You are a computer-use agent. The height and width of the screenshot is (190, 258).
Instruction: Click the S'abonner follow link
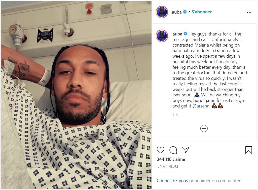tap(202, 12)
